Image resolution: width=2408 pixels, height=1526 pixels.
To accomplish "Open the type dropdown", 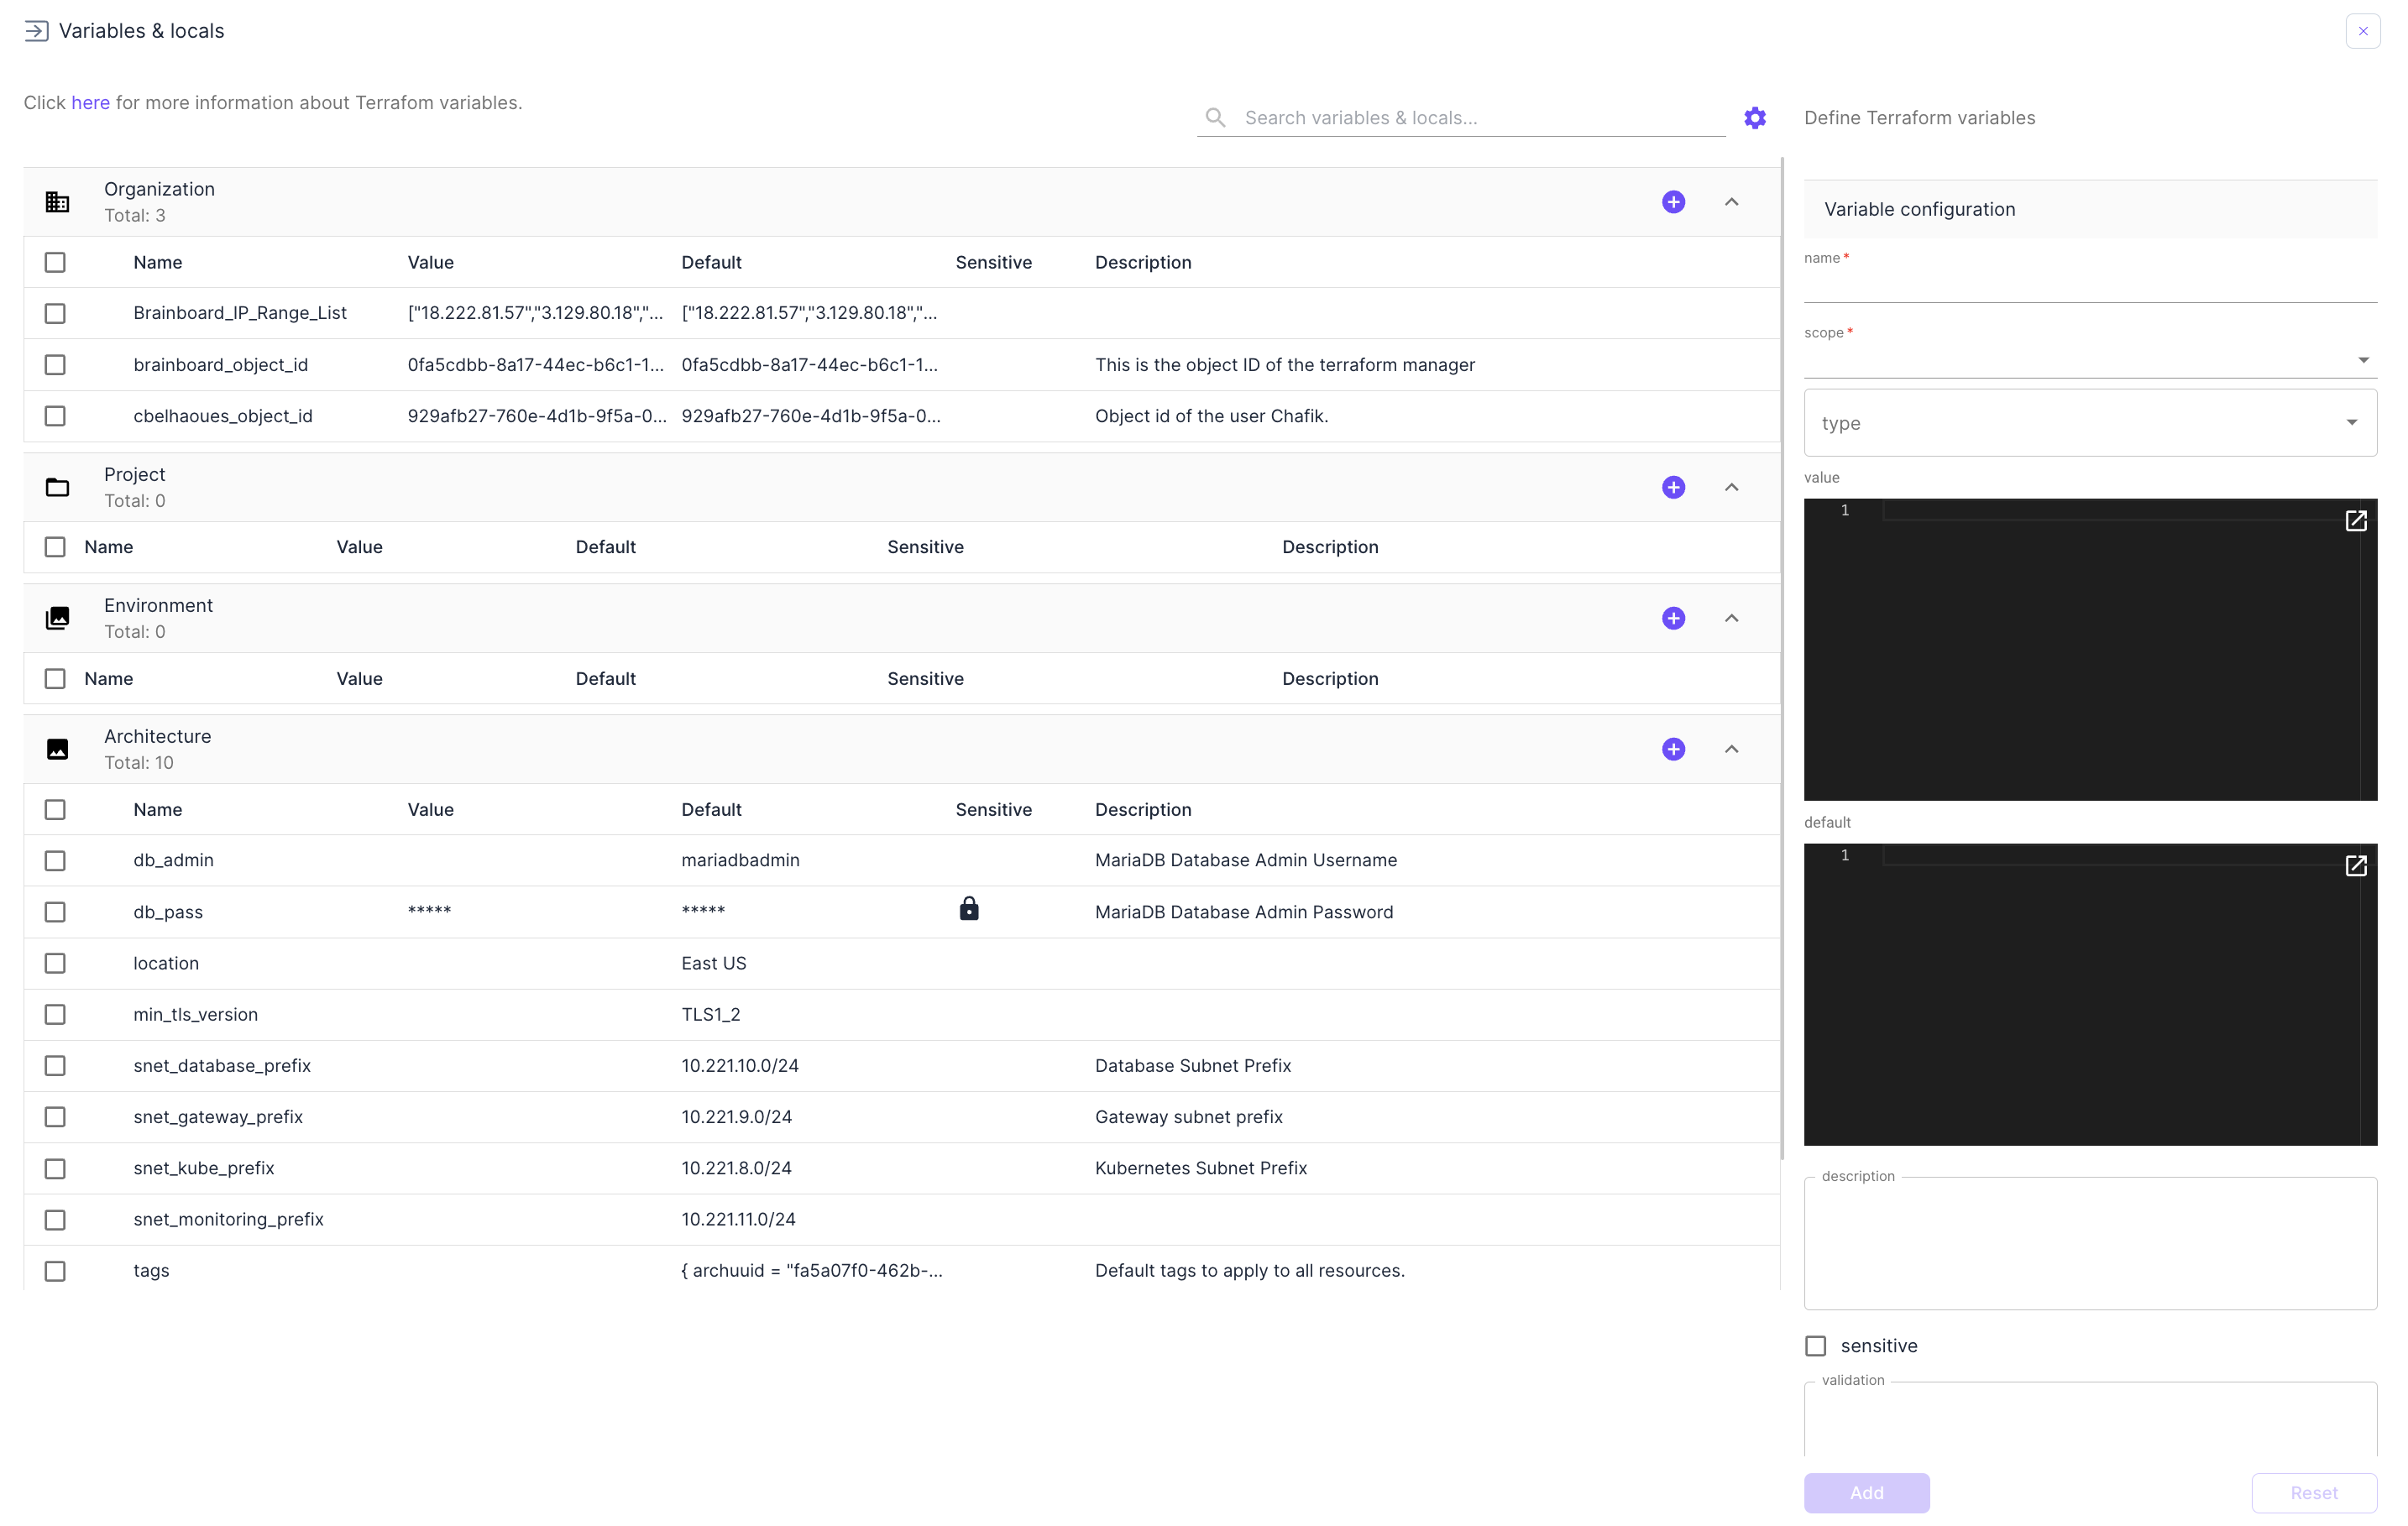I will [x=2089, y=423].
